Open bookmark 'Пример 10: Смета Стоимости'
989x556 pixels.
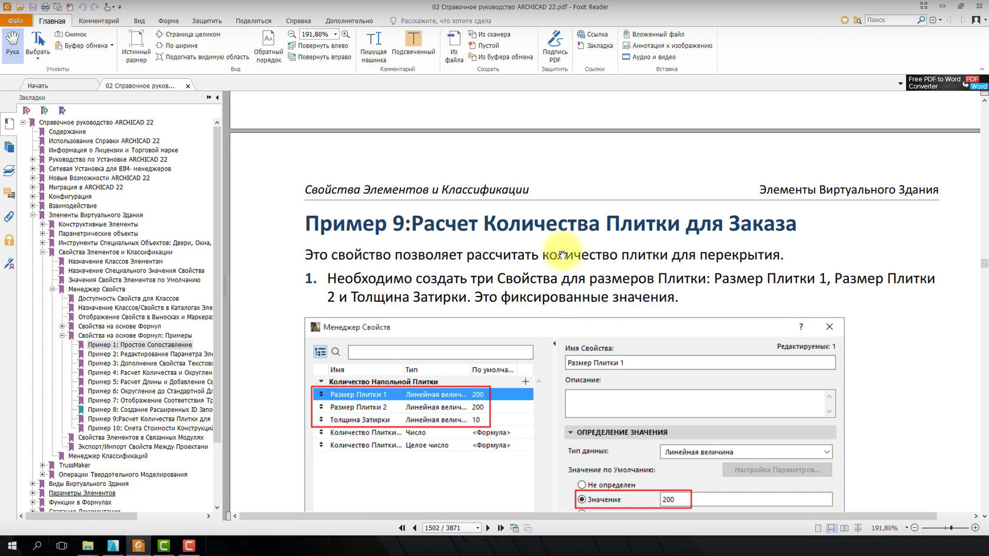(150, 428)
